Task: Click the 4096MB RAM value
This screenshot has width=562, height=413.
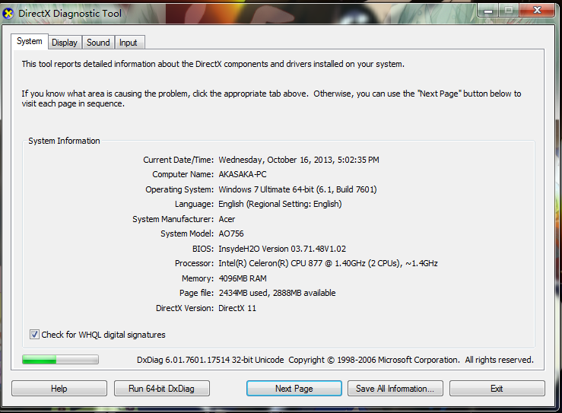Action: (243, 278)
